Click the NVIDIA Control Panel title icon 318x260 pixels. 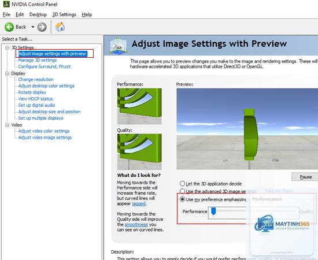(x=6, y=4)
